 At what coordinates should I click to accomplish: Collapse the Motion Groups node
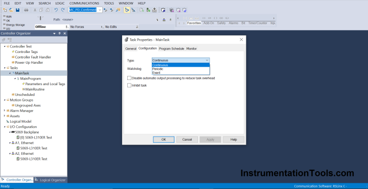(x=5, y=100)
